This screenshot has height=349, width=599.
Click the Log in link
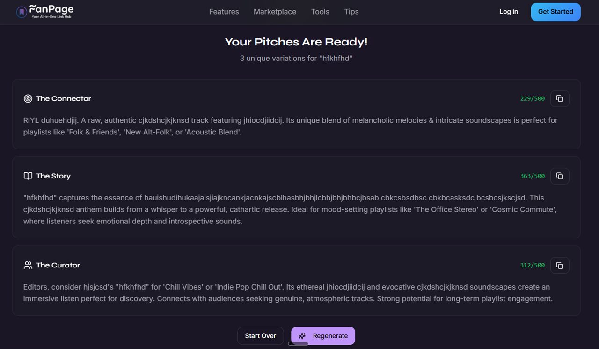509,11
